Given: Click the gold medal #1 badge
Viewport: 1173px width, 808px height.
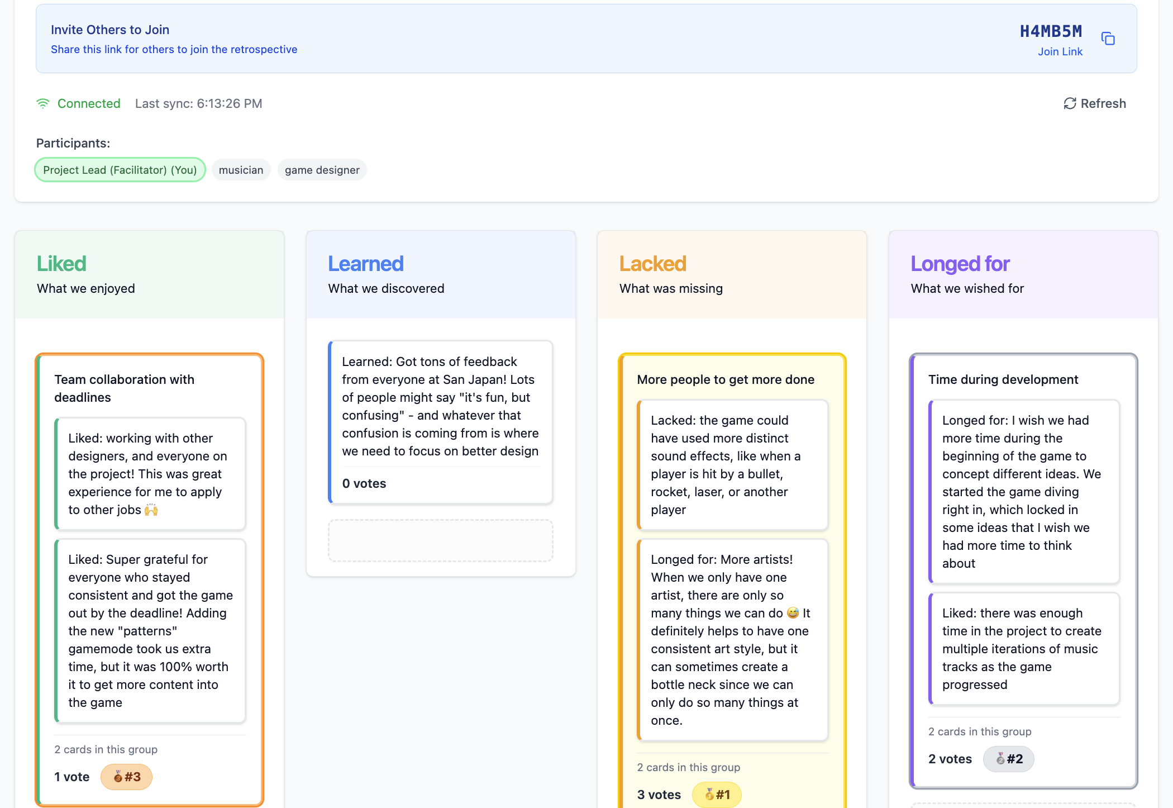Looking at the screenshot, I should coord(717,795).
